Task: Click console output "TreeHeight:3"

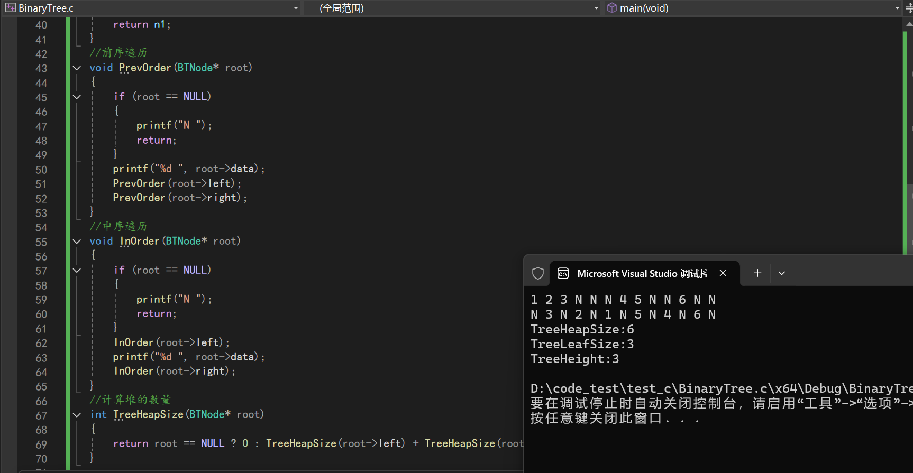Action: [574, 359]
